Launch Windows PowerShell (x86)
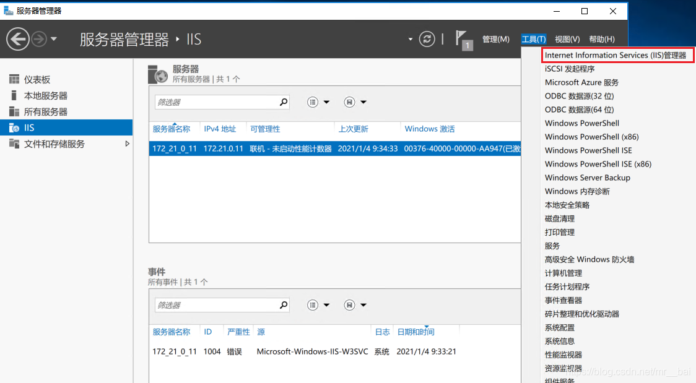Screen dimensions: 696x383 pos(592,137)
